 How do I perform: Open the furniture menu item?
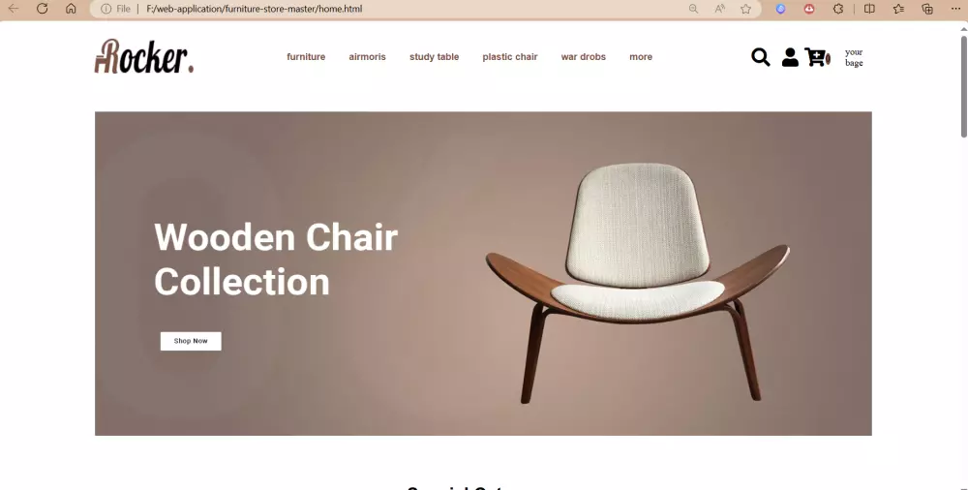306,57
